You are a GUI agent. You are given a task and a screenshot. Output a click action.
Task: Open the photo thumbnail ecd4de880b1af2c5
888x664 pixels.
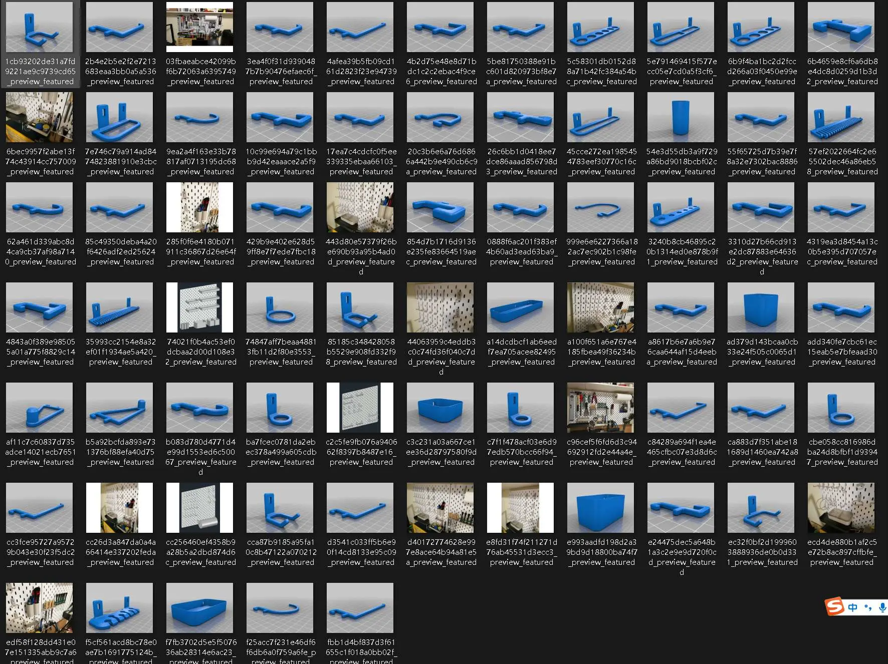[841, 508]
